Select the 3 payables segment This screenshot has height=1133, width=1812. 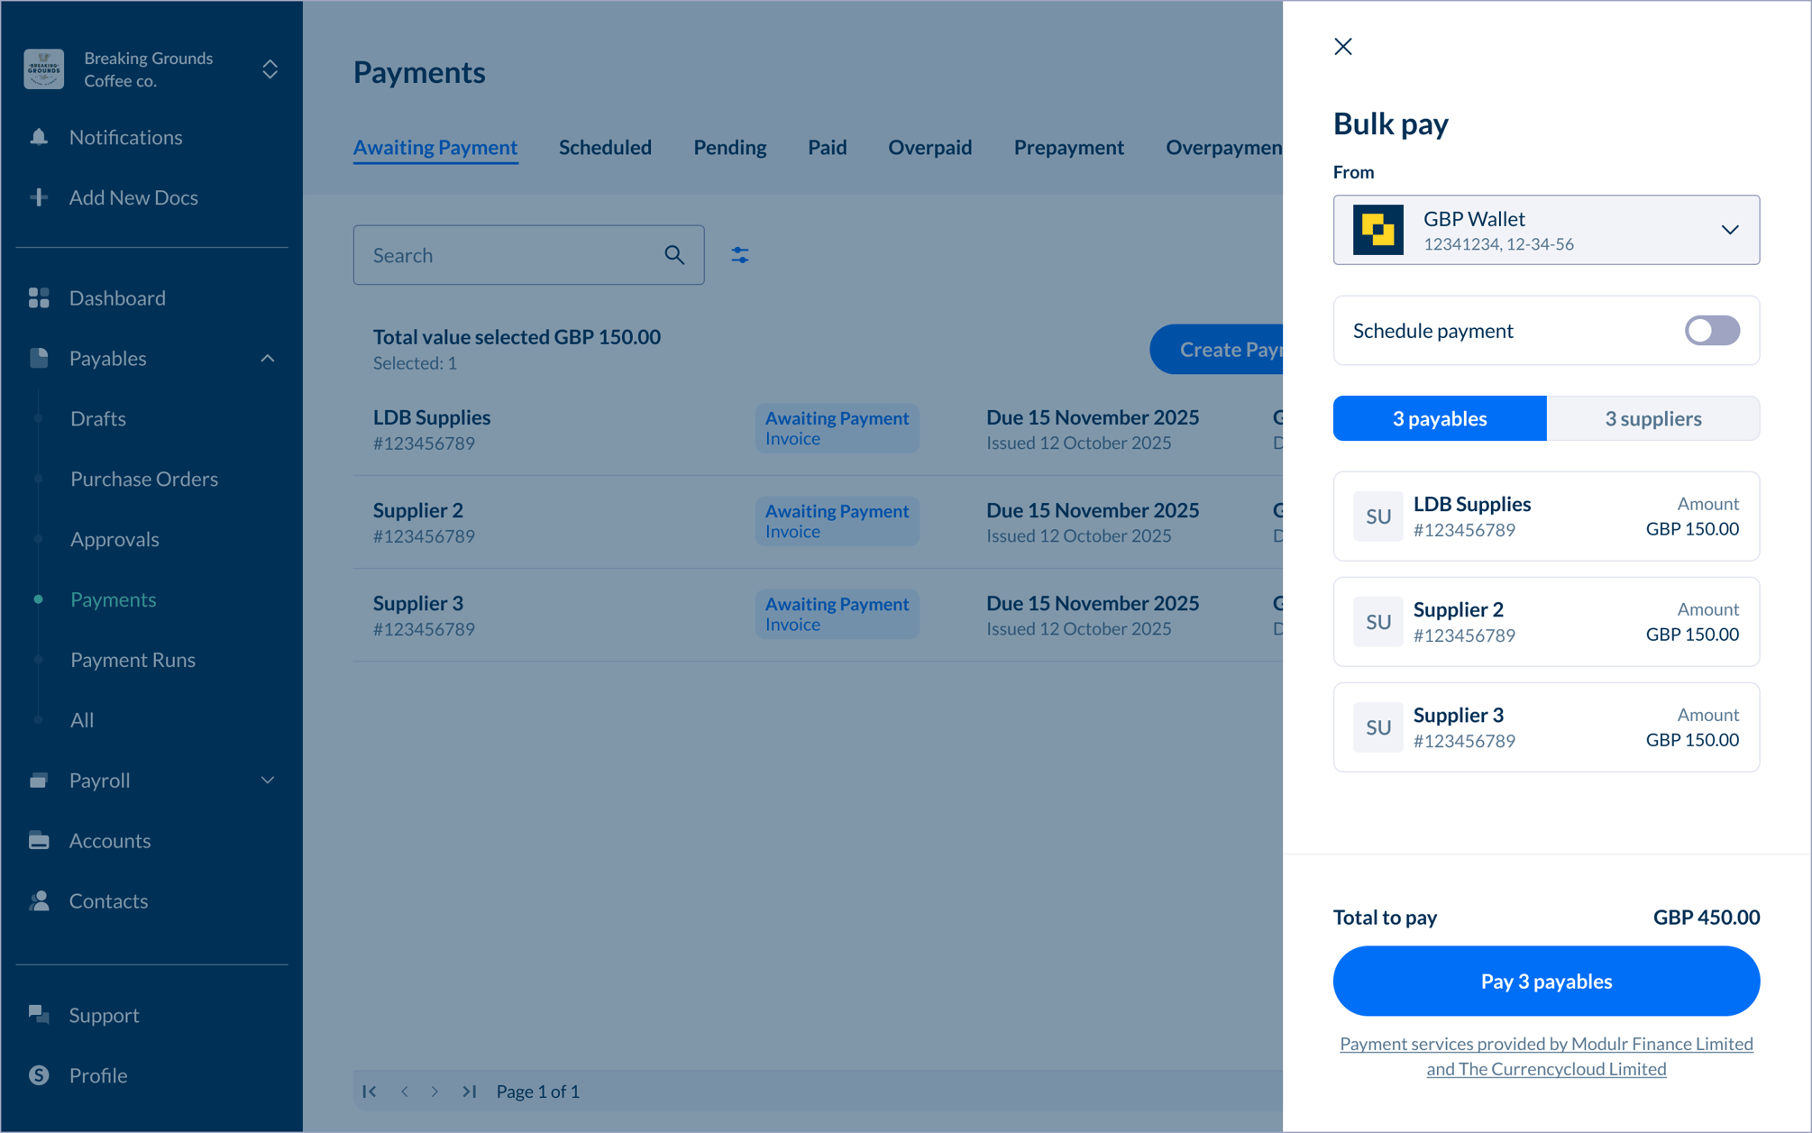click(x=1440, y=418)
